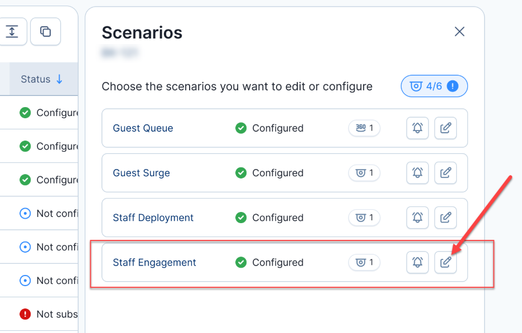Open alerts bell for Guest Queue
The height and width of the screenshot is (333, 522).
tap(417, 128)
